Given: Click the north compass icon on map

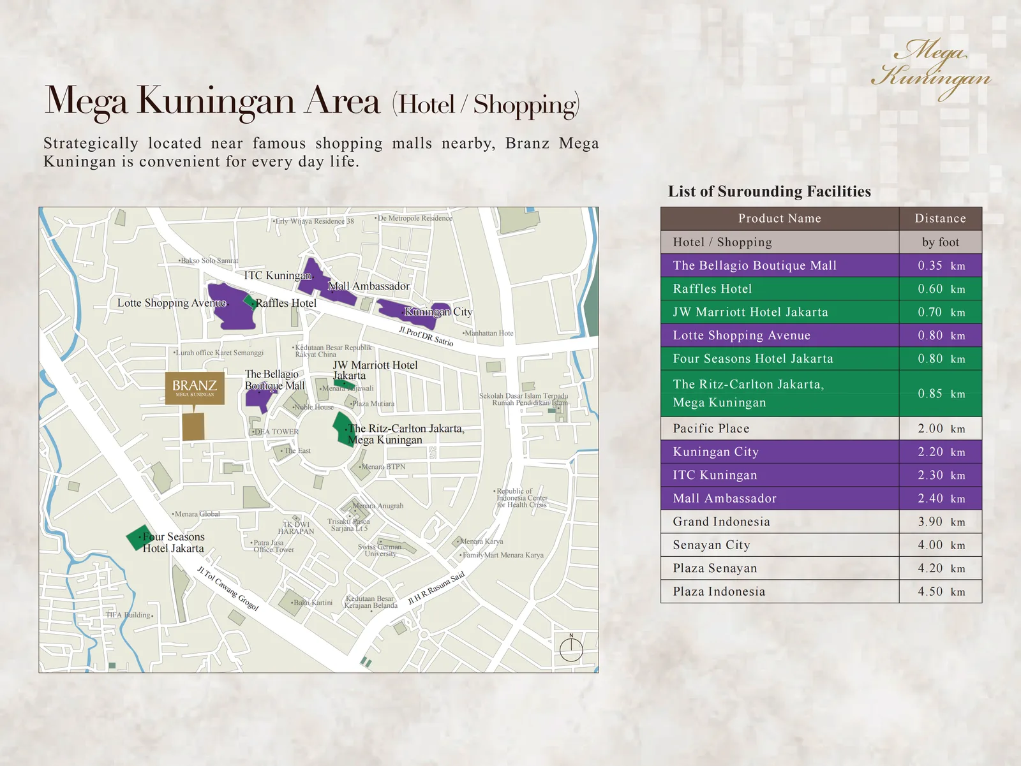Looking at the screenshot, I should click(x=571, y=649).
